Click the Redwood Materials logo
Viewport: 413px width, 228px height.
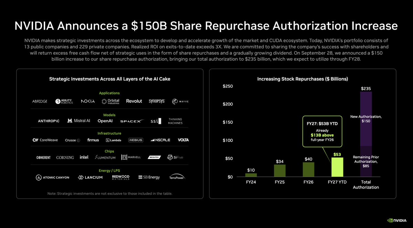121,177
